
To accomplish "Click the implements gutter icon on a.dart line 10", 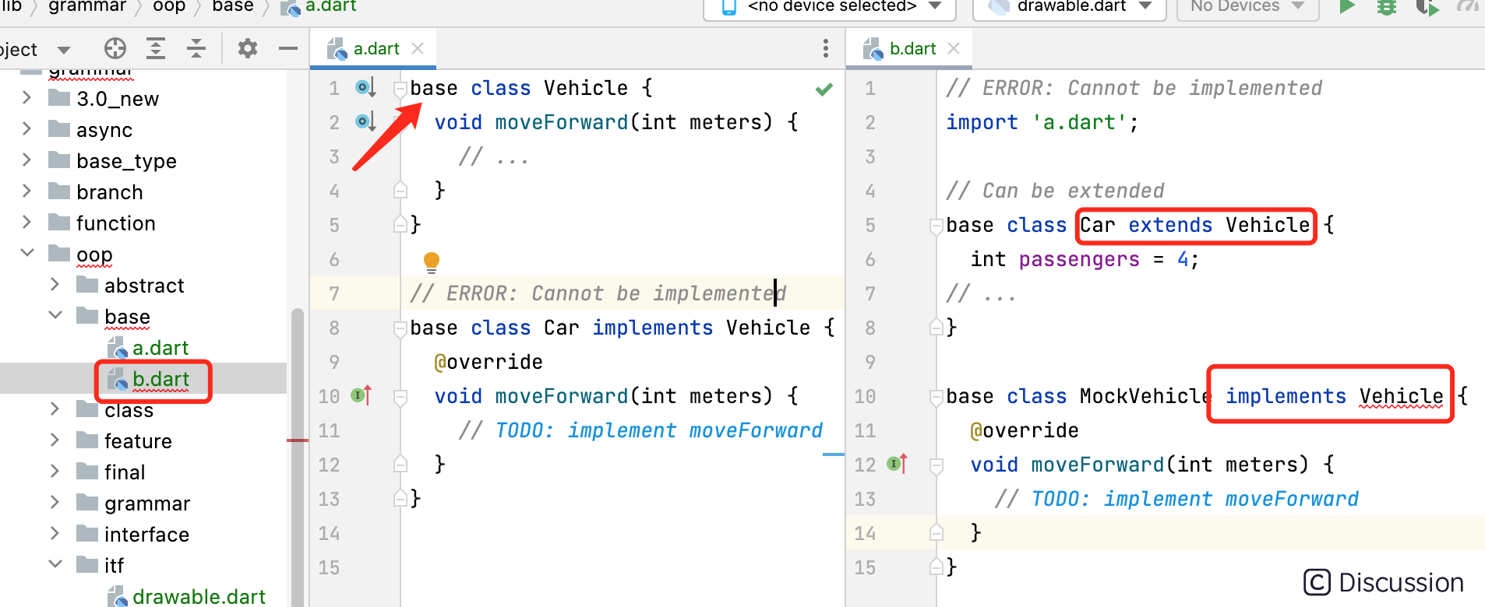I will (362, 395).
